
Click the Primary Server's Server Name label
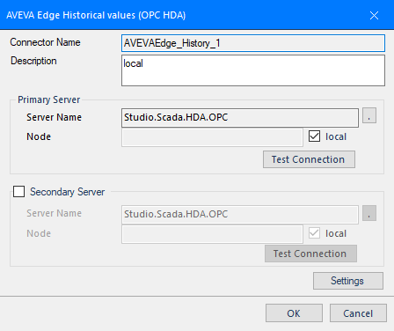tap(54, 117)
